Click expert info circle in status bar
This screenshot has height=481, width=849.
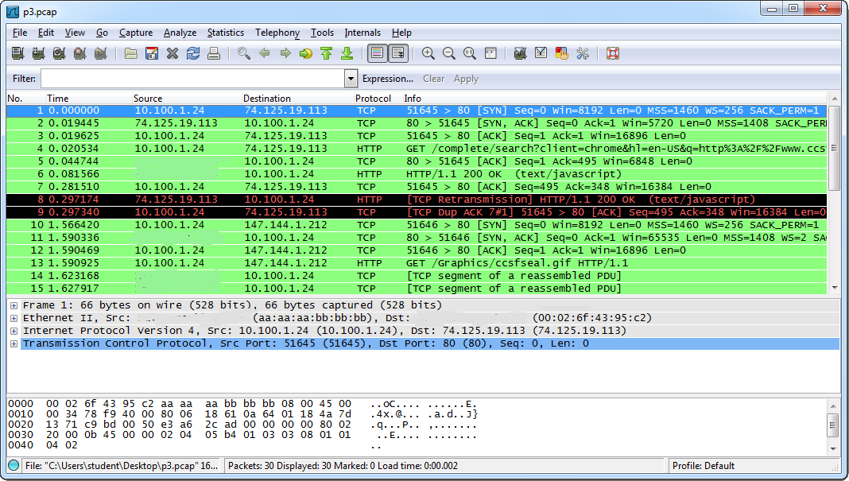[x=14, y=465]
